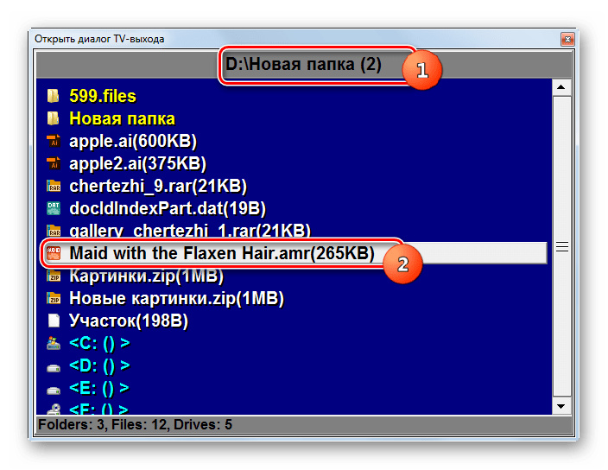The image size is (608, 470).
Task: Open the Новая папка folder
Action: click(x=122, y=118)
